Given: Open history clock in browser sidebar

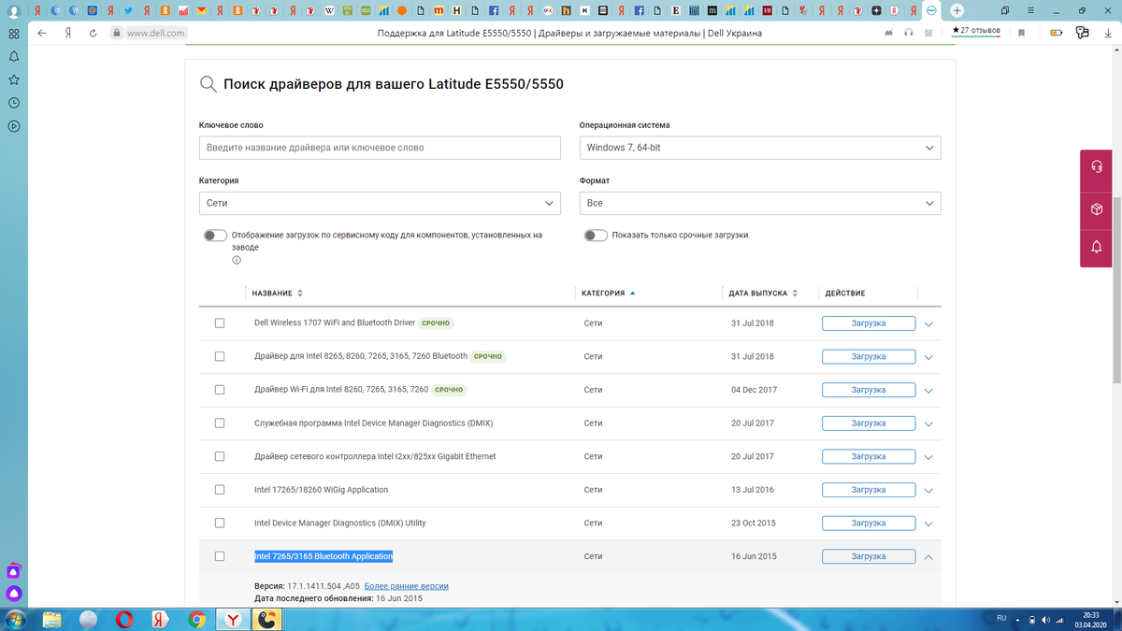Looking at the screenshot, I should (x=14, y=103).
